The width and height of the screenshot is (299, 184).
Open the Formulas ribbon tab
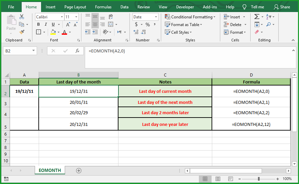point(103,7)
